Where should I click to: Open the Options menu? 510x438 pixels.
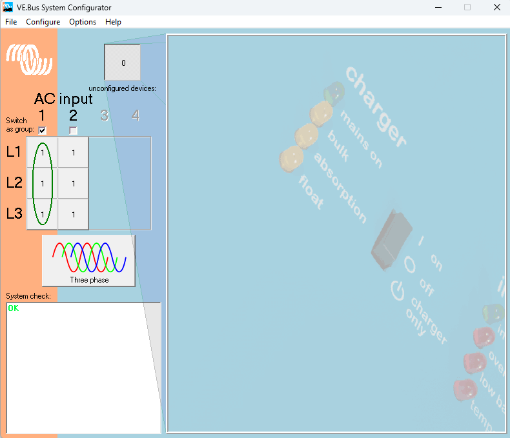click(x=83, y=22)
